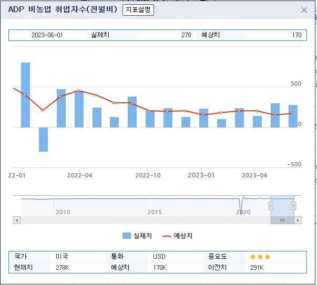Image resolution: width=317 pixels, height=285 pixels.
Task: Click the 2023-01 x-axis label
Action: (x=201, y=175)
